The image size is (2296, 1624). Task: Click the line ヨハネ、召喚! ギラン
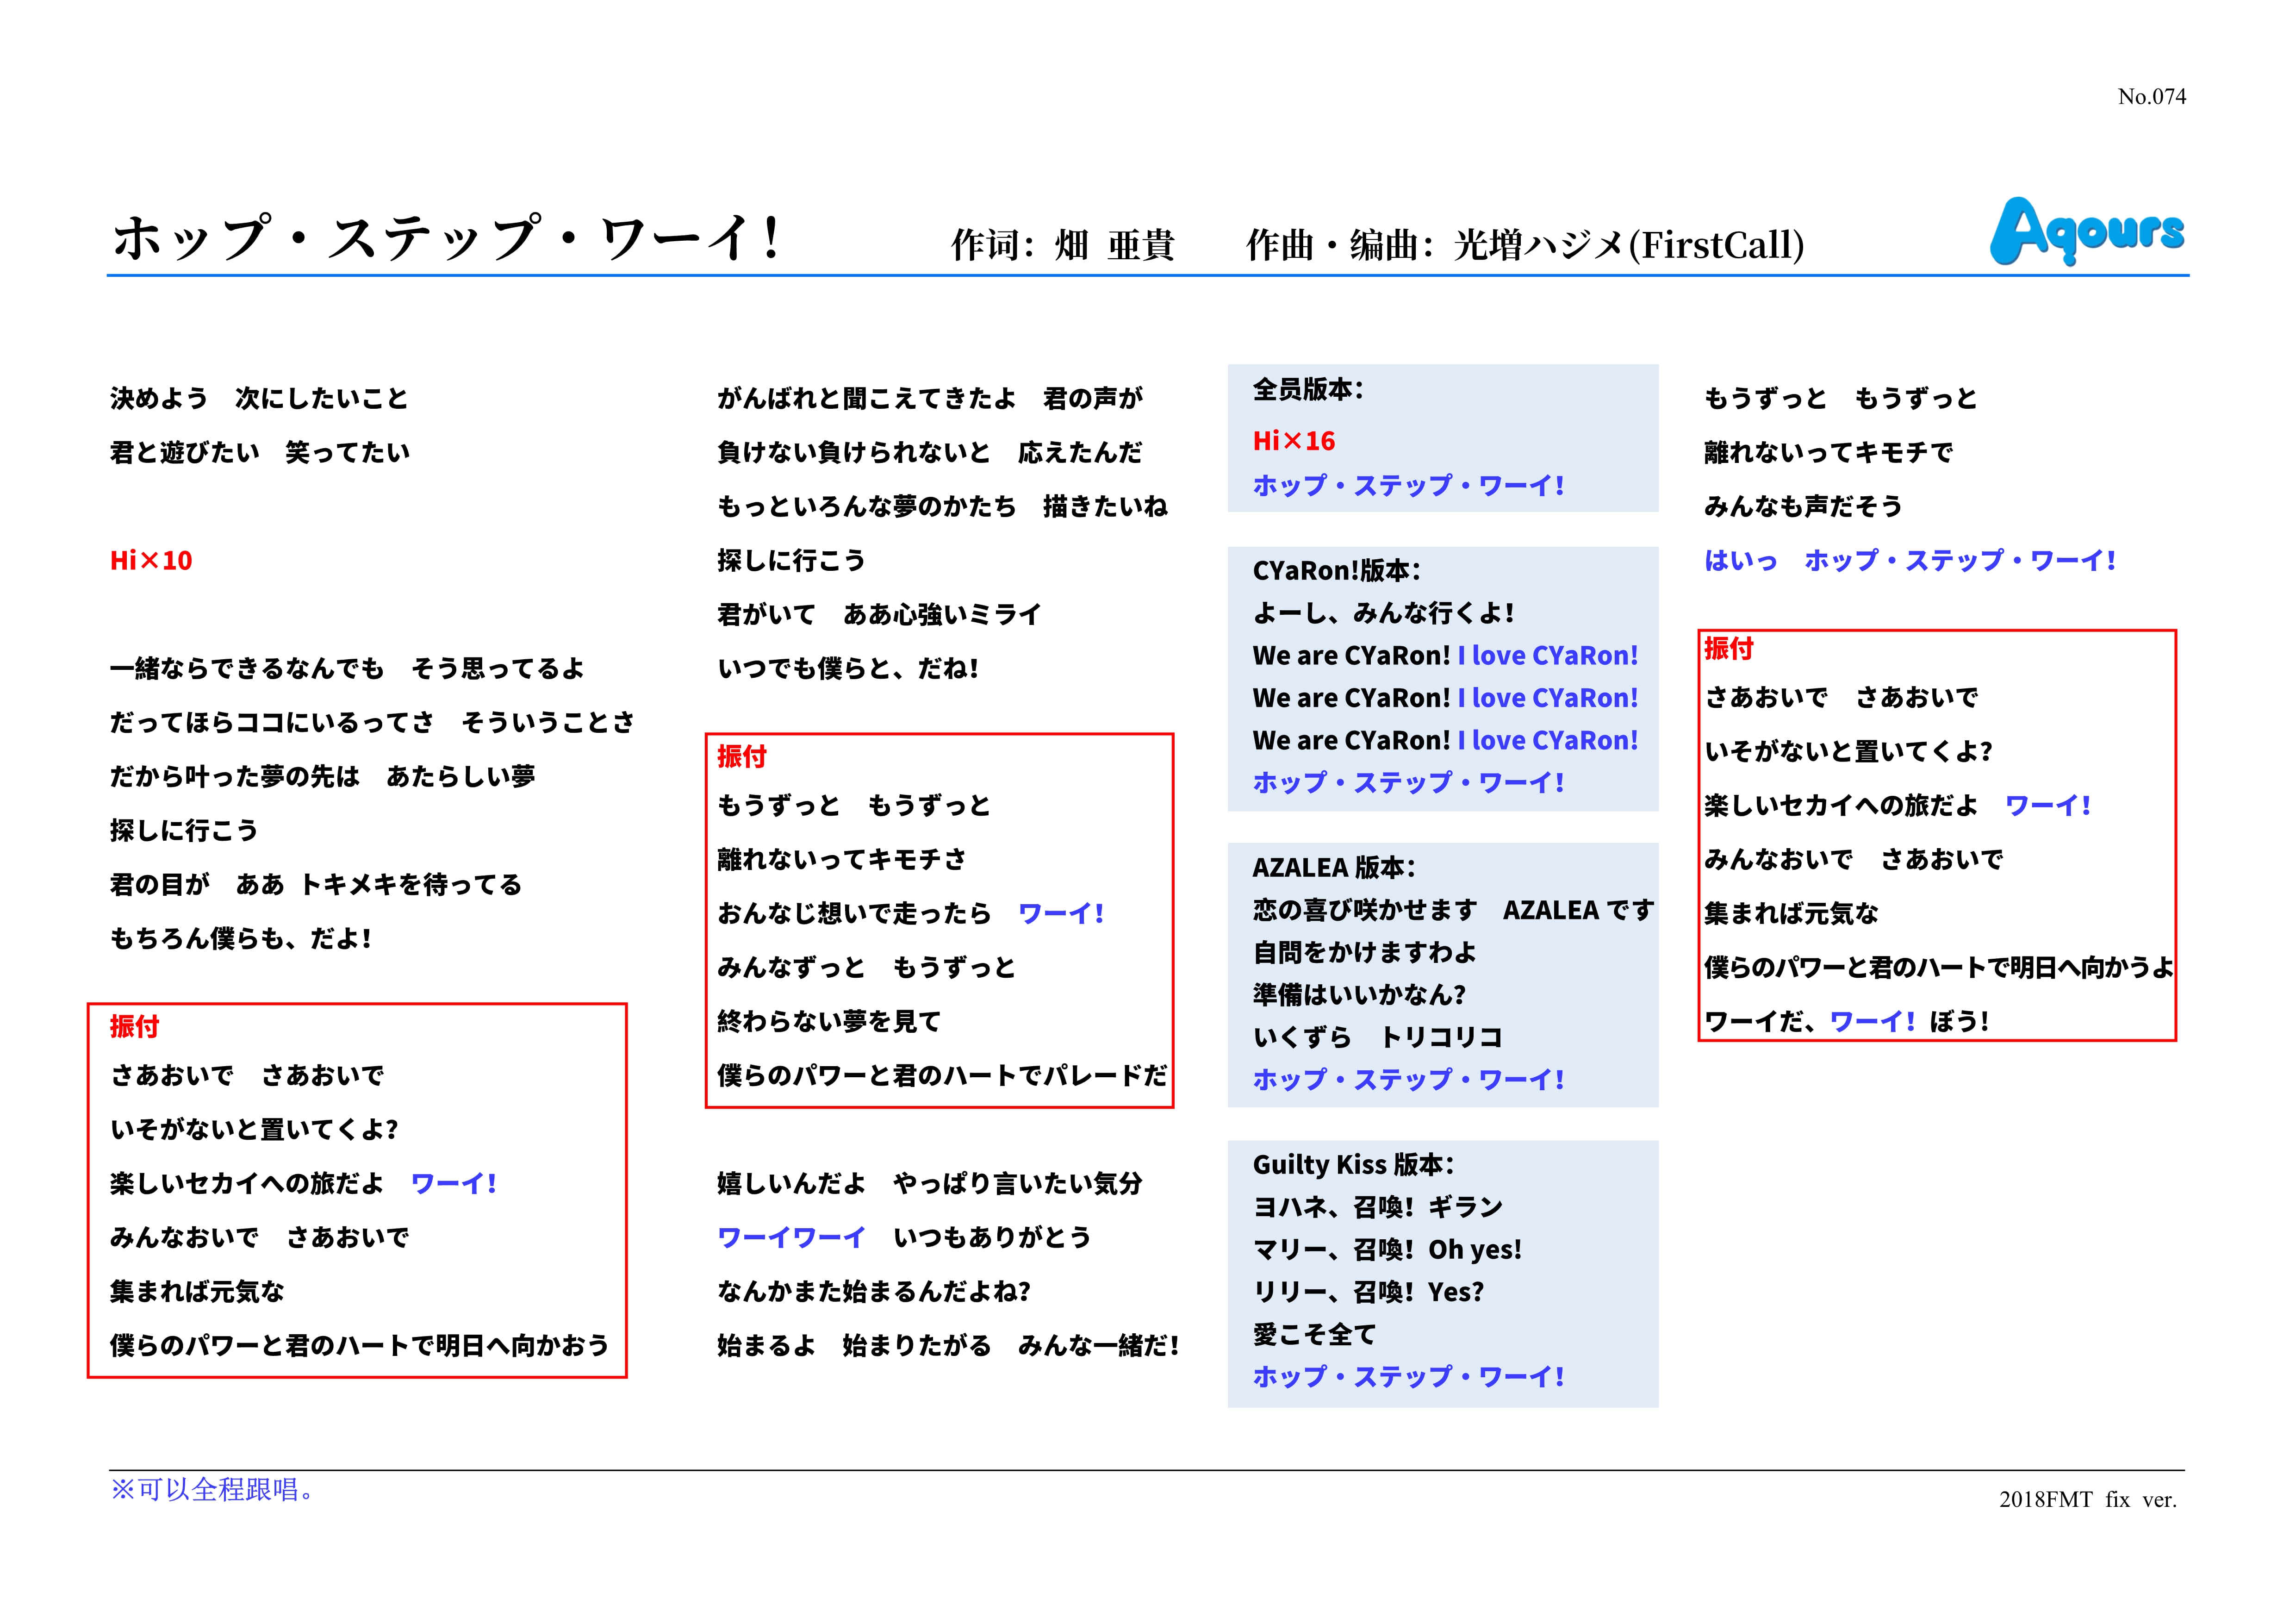tap(1377, 1208)
